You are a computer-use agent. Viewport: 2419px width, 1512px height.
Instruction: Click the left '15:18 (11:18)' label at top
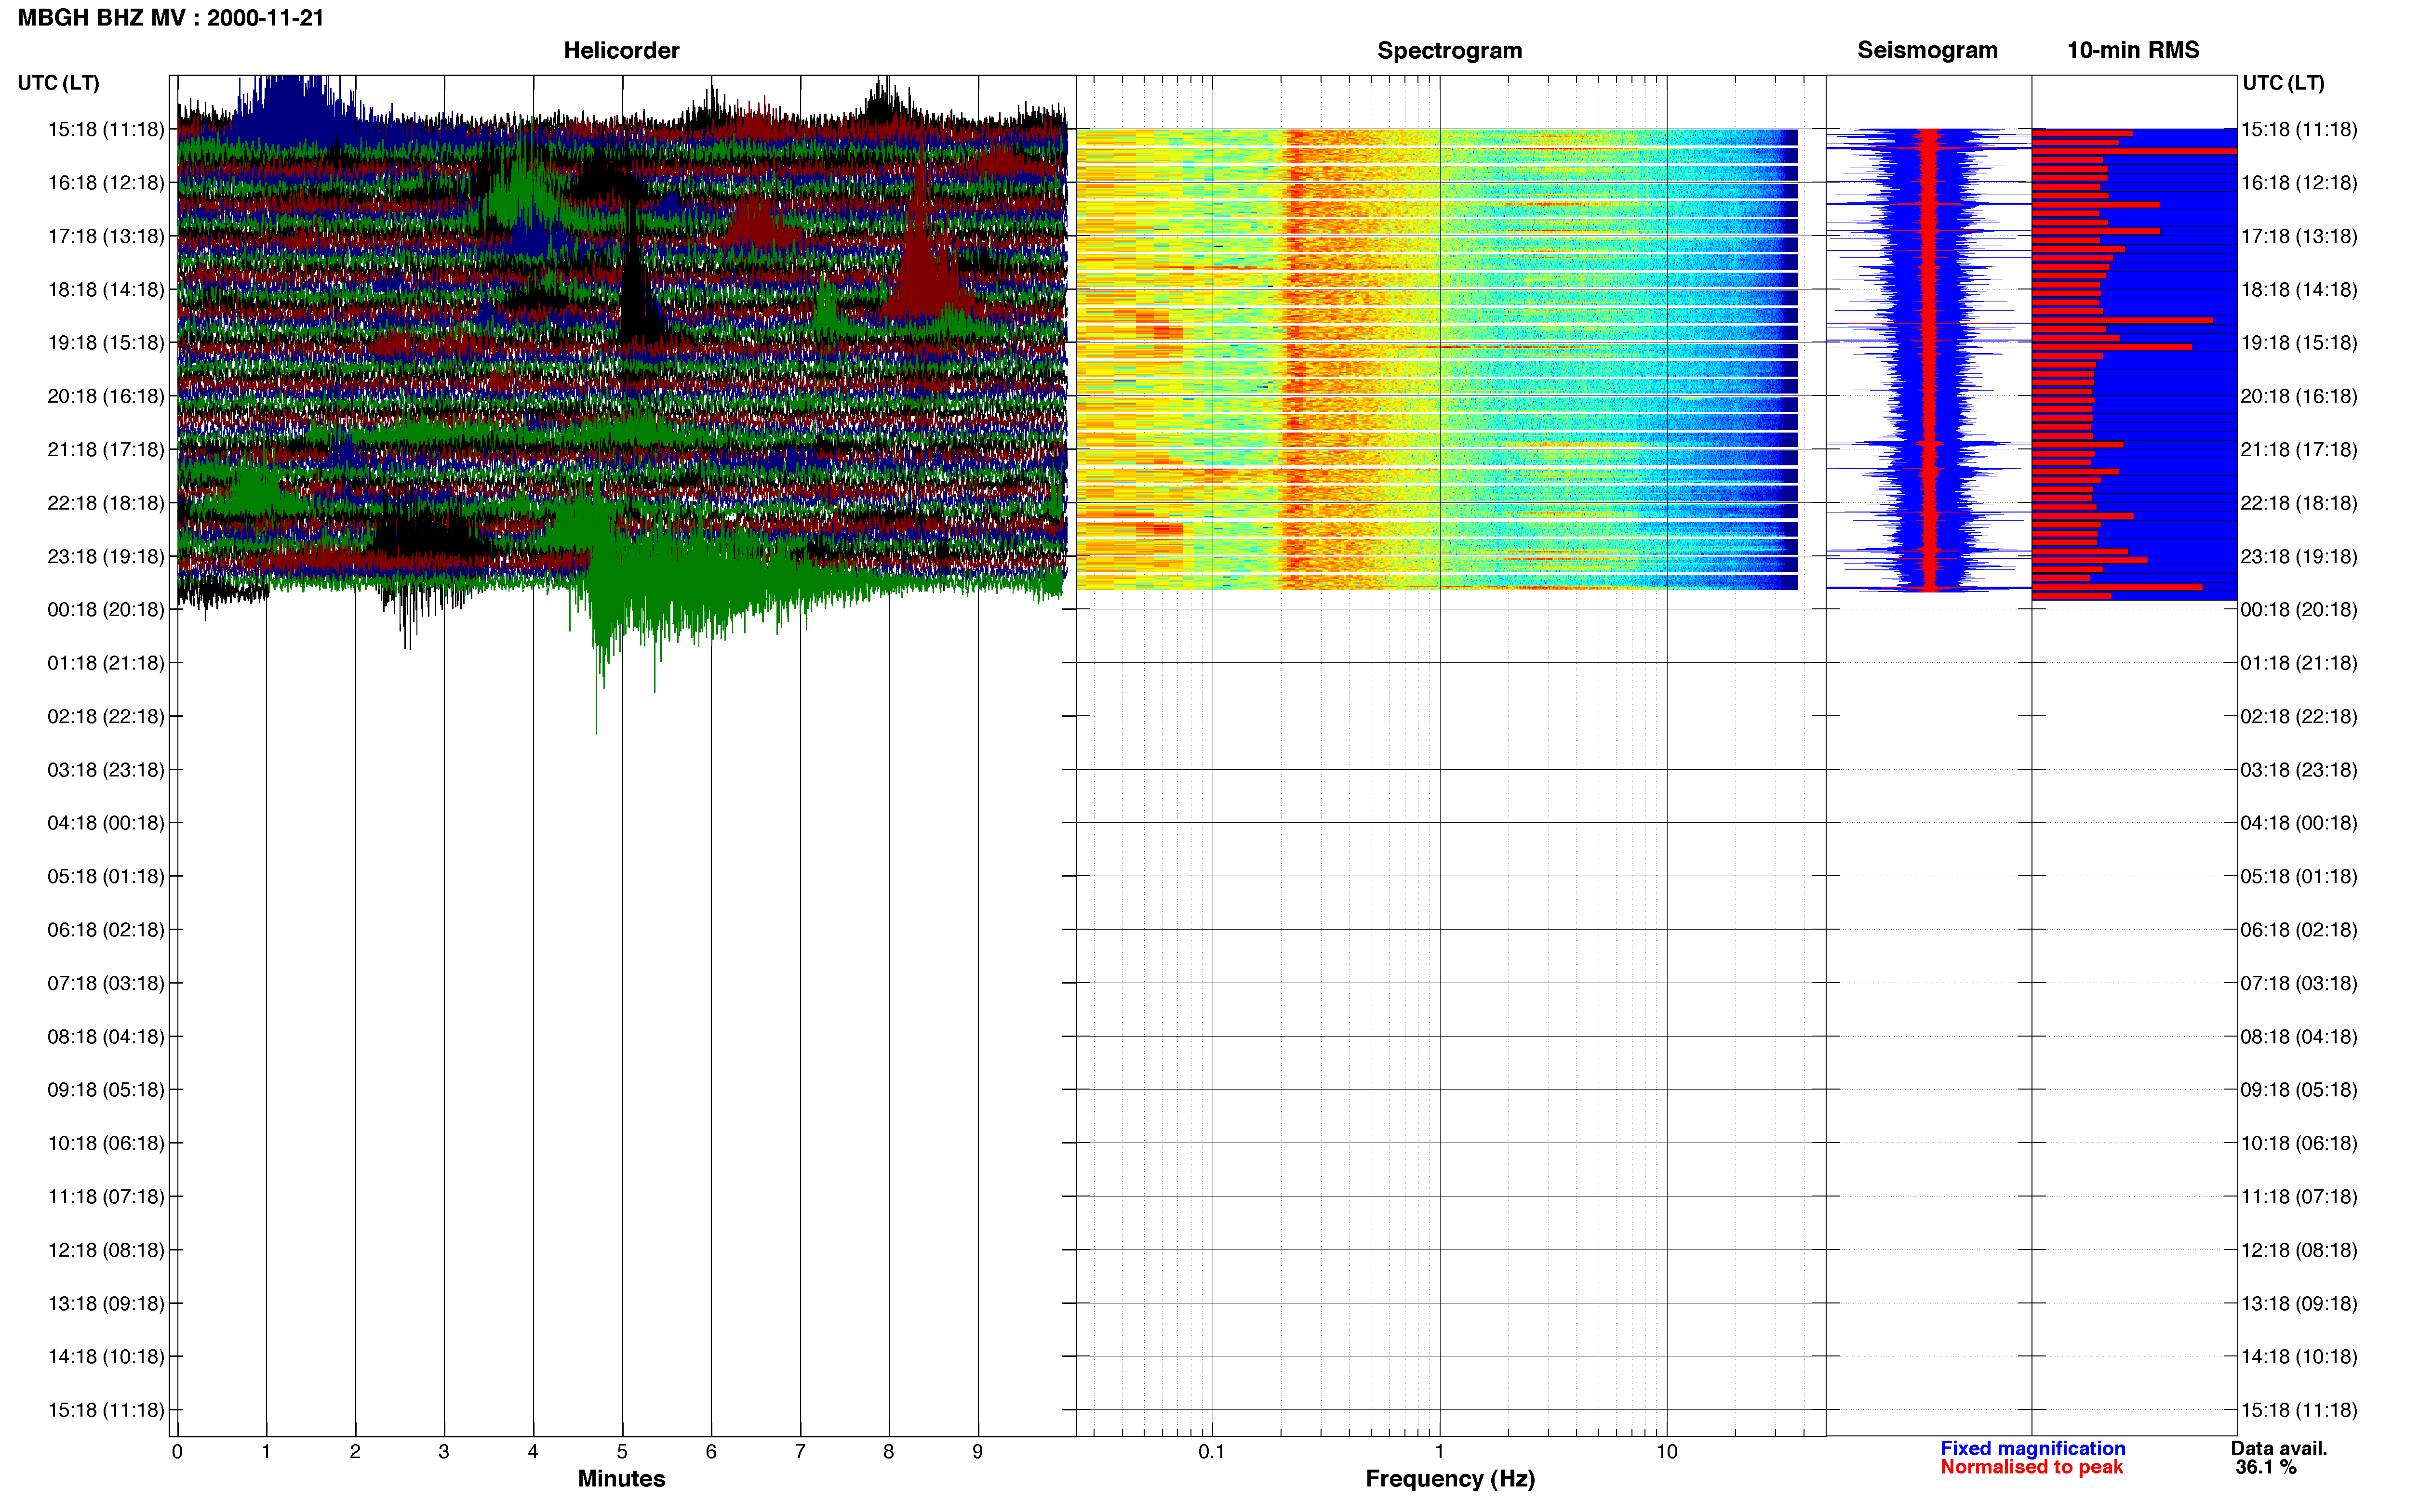(106, 129)
